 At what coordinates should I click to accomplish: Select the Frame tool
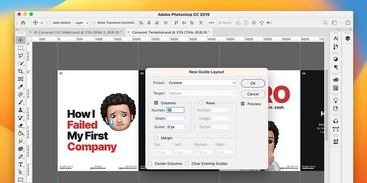coord(20,79)
